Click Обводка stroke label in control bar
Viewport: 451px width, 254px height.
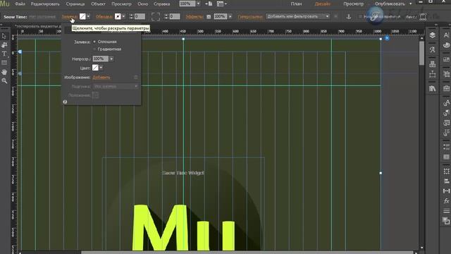click(x=104, y=17)
